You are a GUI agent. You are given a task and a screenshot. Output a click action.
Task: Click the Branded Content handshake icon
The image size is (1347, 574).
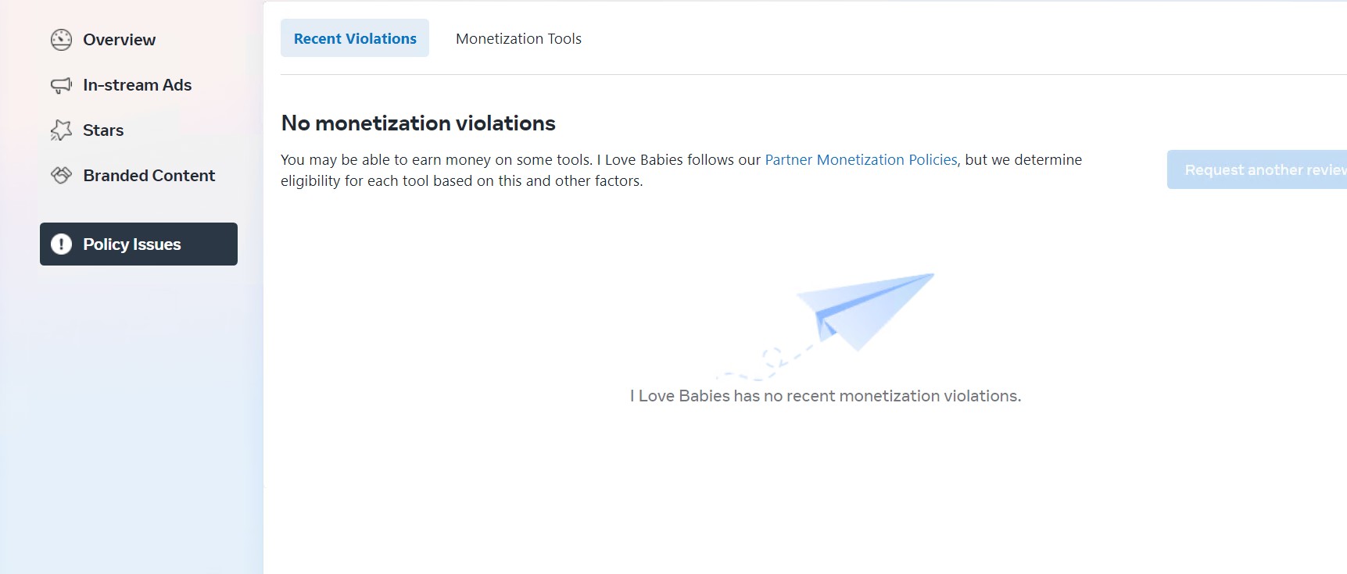coord(61,176)
